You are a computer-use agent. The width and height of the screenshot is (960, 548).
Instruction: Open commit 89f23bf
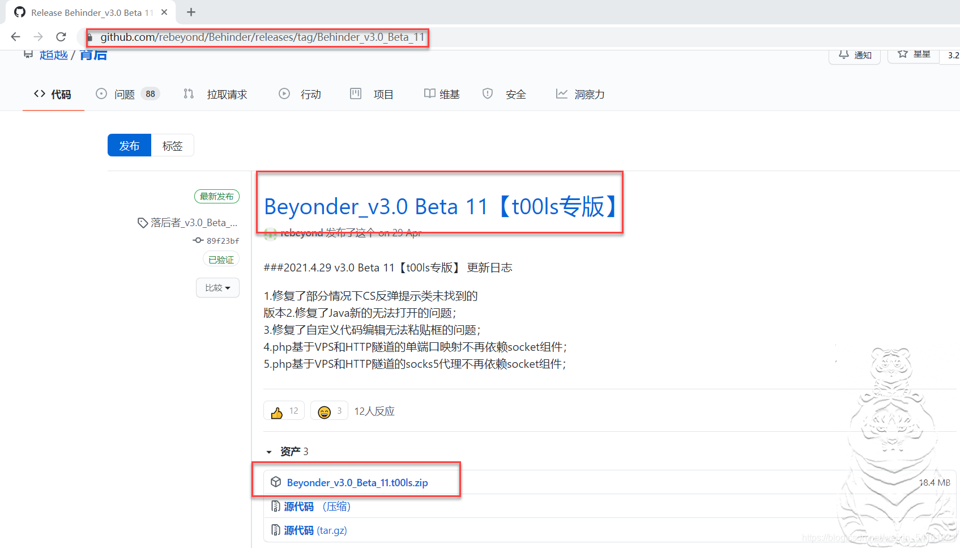click(223, 241)
